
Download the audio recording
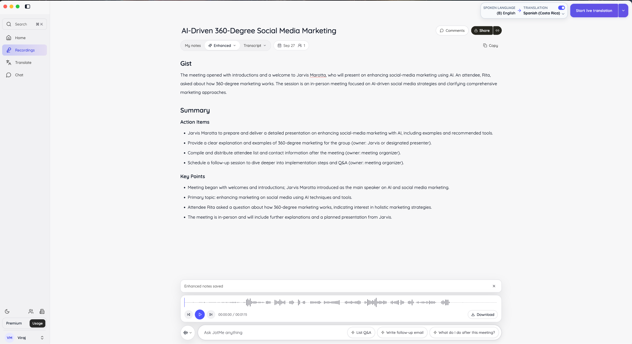(x=483, y=314)
